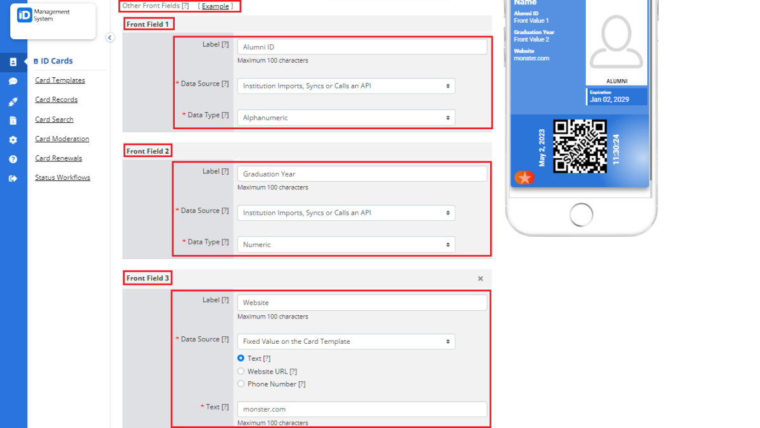This screenshot has width=760, height=428.
Task: Click Front Field 3 Text field help [?]
Action: [225, 406]
